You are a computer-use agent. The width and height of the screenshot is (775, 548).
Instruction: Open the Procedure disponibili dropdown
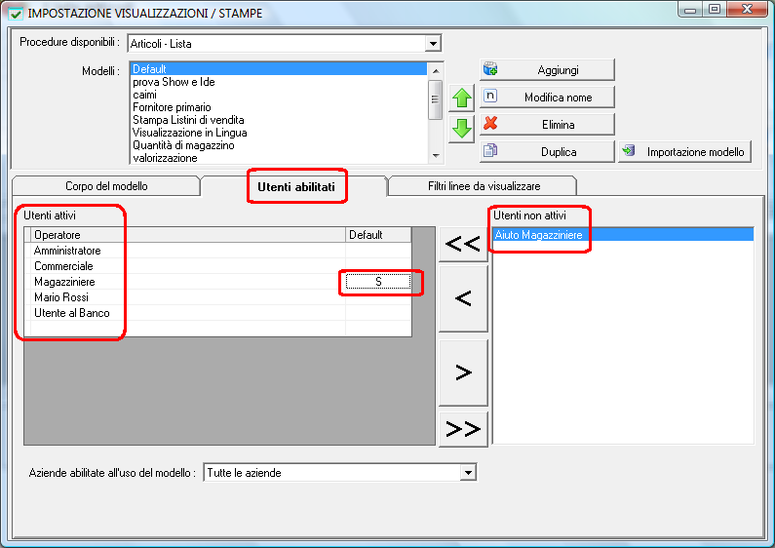pos(433,44)
